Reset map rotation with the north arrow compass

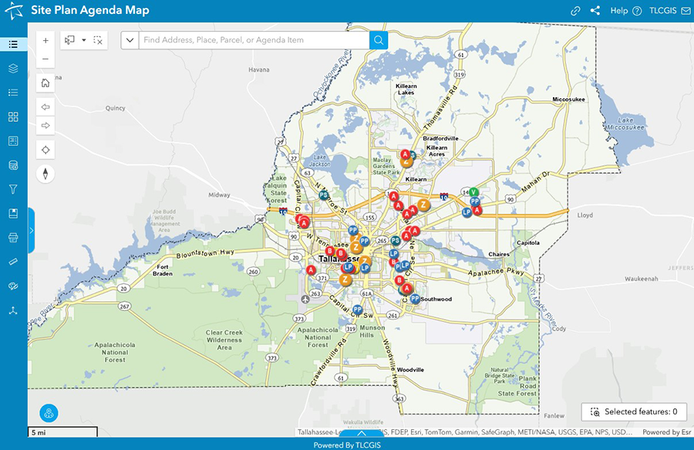pyautogui.click(x=45, y=173)
